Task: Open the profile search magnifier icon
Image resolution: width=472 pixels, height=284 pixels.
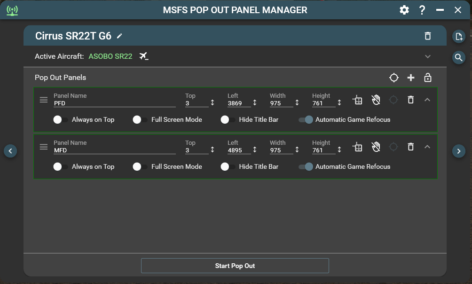Action: pos(459,57)
